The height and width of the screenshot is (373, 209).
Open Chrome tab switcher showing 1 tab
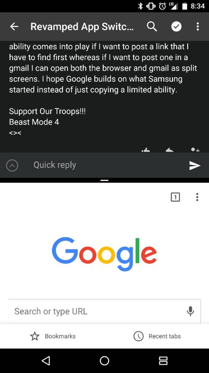pyautogui.click(x=175, y=197)
